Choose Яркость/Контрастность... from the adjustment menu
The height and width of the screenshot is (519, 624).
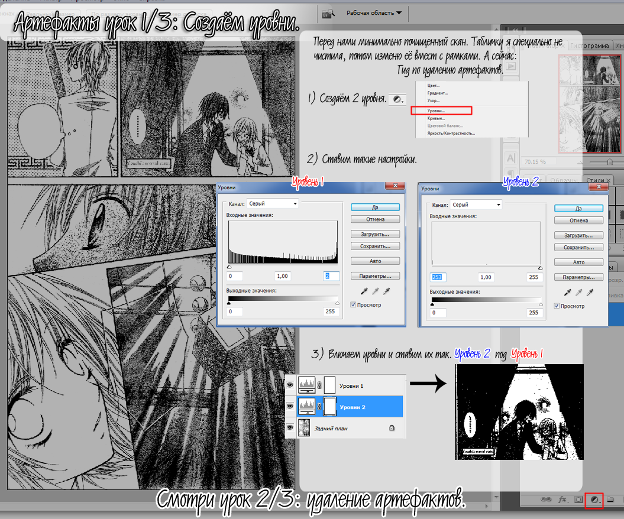[x=451, y=133]
